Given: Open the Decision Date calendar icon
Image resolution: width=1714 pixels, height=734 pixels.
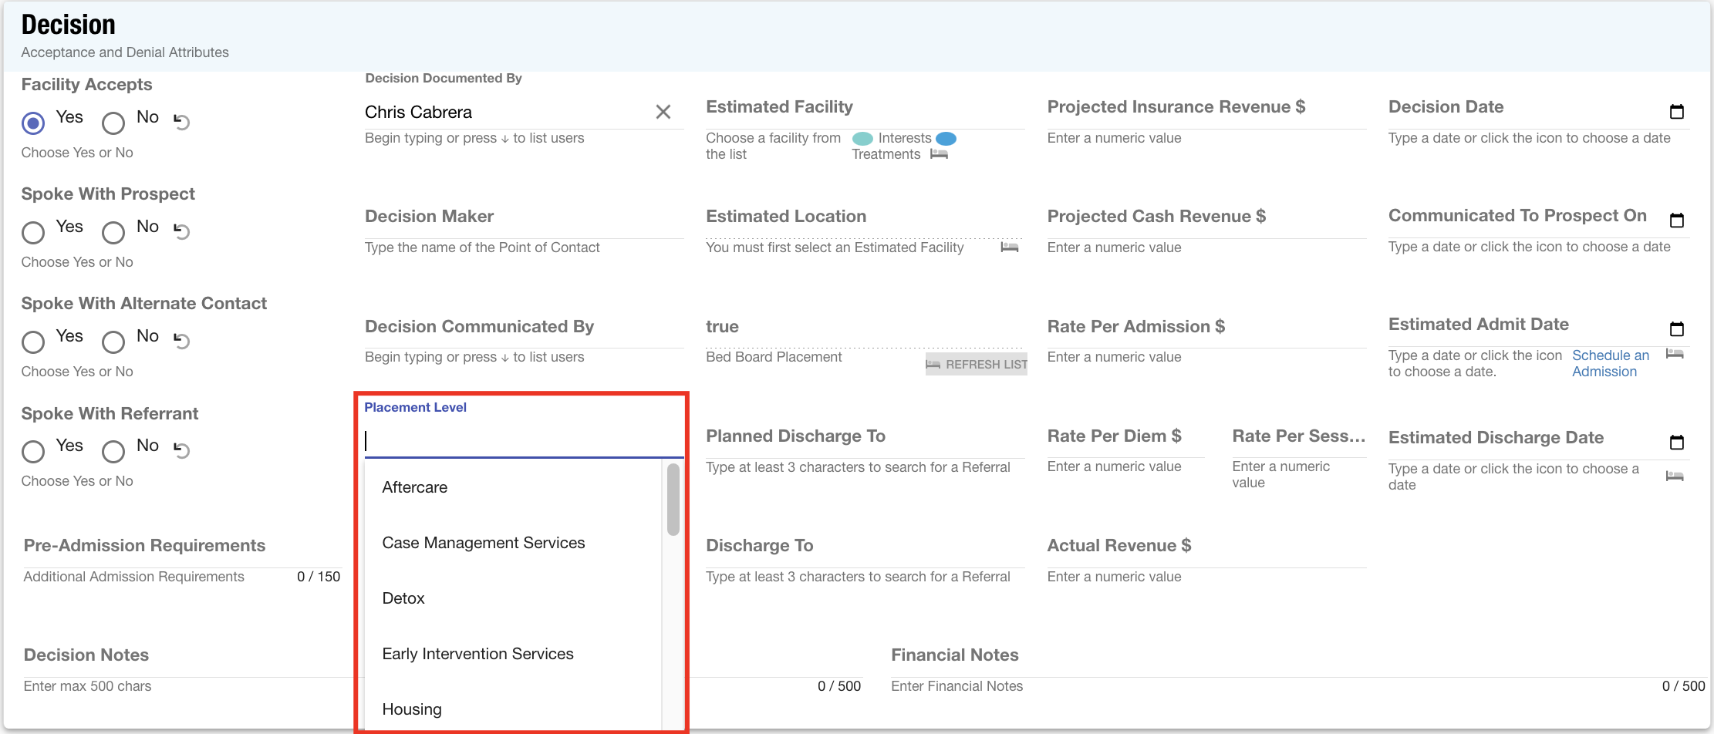Looking at the screenshot, I should [x=1676, y=112].
